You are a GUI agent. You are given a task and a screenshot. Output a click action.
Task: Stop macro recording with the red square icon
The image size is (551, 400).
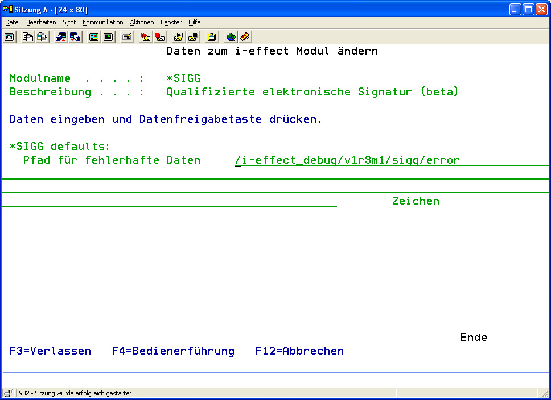161,37
